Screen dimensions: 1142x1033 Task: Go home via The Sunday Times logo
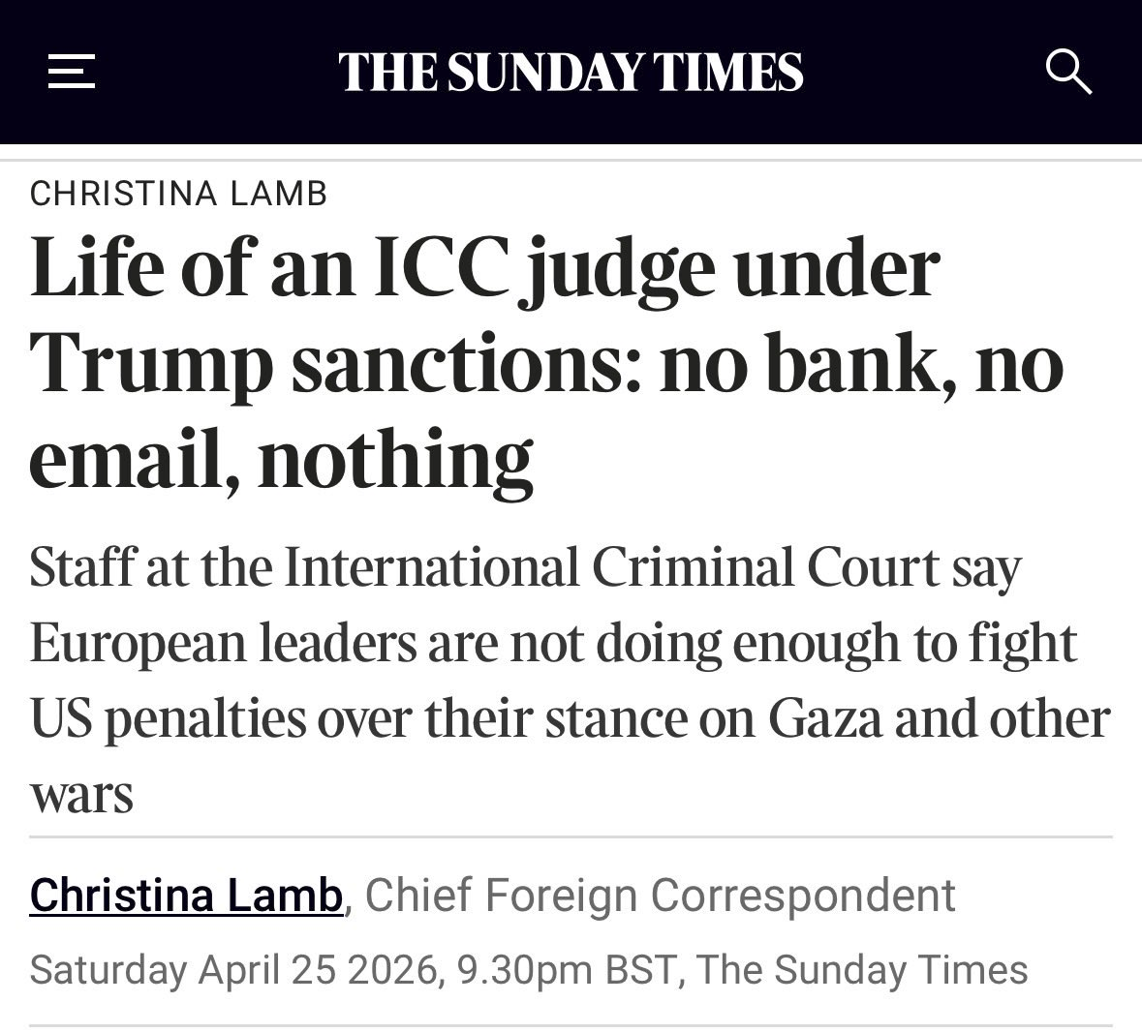coord(571,73)
